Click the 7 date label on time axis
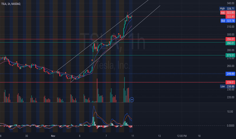The width and height of the screenshot is (236, 139). (106, 136)
